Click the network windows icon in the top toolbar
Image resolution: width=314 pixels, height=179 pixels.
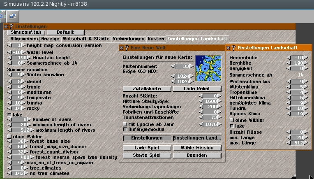coord(12,16)
